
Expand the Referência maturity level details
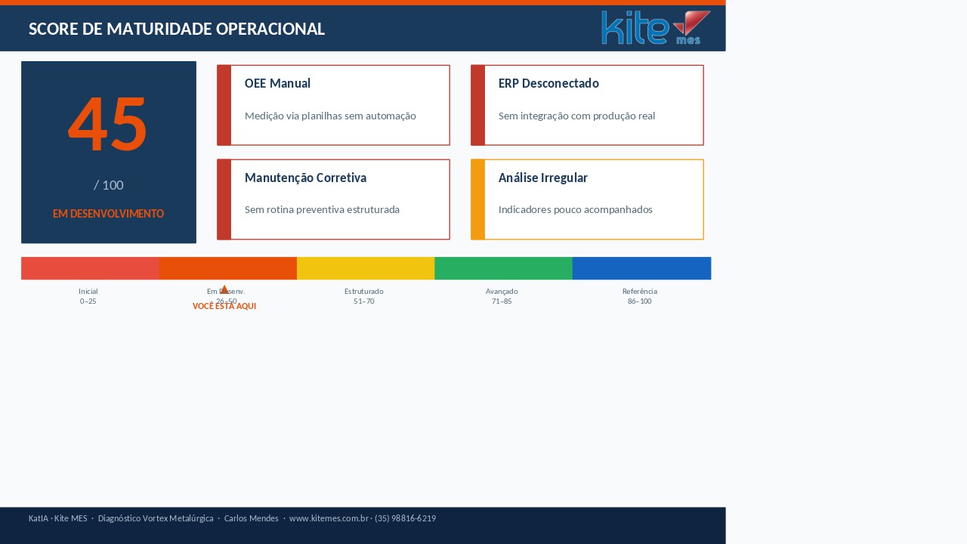[639, 295]
